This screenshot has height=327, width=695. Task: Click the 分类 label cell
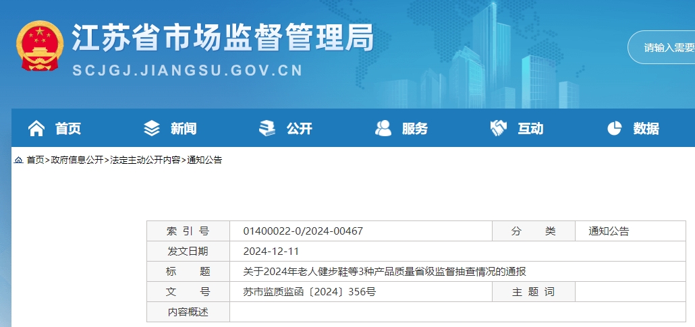[x=534, y=231]
